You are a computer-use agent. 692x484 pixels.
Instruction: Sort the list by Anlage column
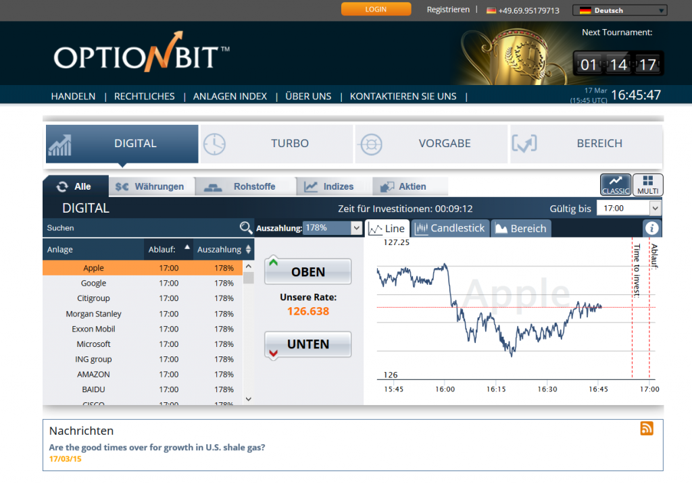[93, 250]
